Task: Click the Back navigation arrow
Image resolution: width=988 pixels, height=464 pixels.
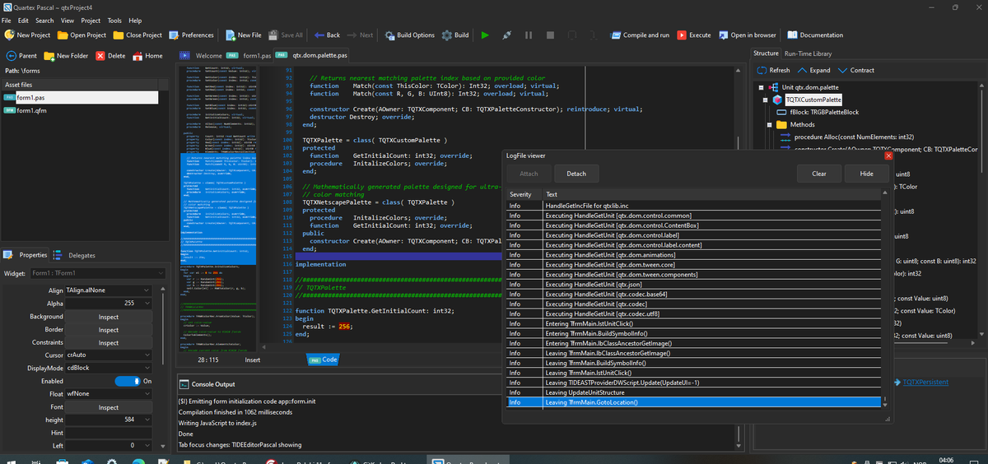Action: click(x=319, y=35)
